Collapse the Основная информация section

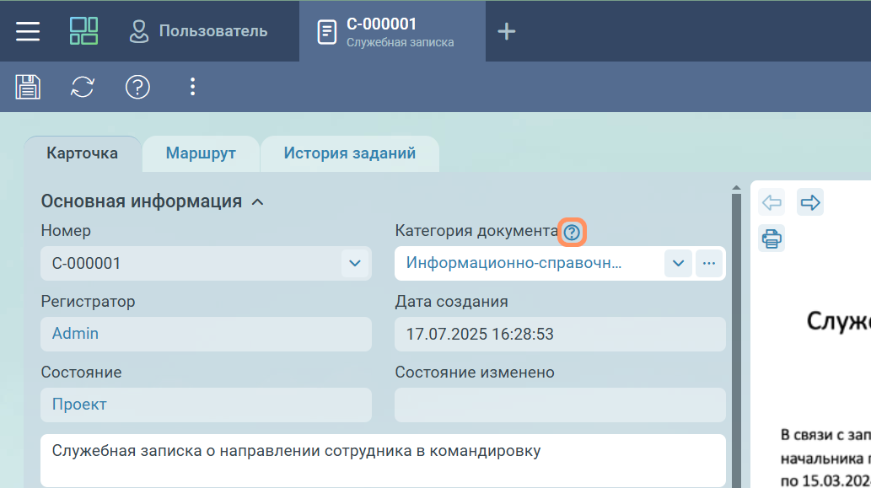click(258, 202)
